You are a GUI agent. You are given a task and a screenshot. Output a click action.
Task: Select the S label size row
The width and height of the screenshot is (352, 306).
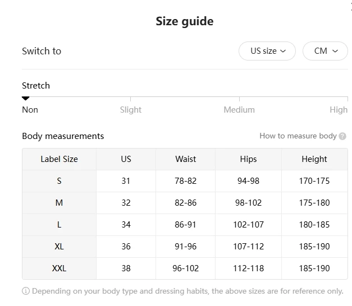pos(59,181)
